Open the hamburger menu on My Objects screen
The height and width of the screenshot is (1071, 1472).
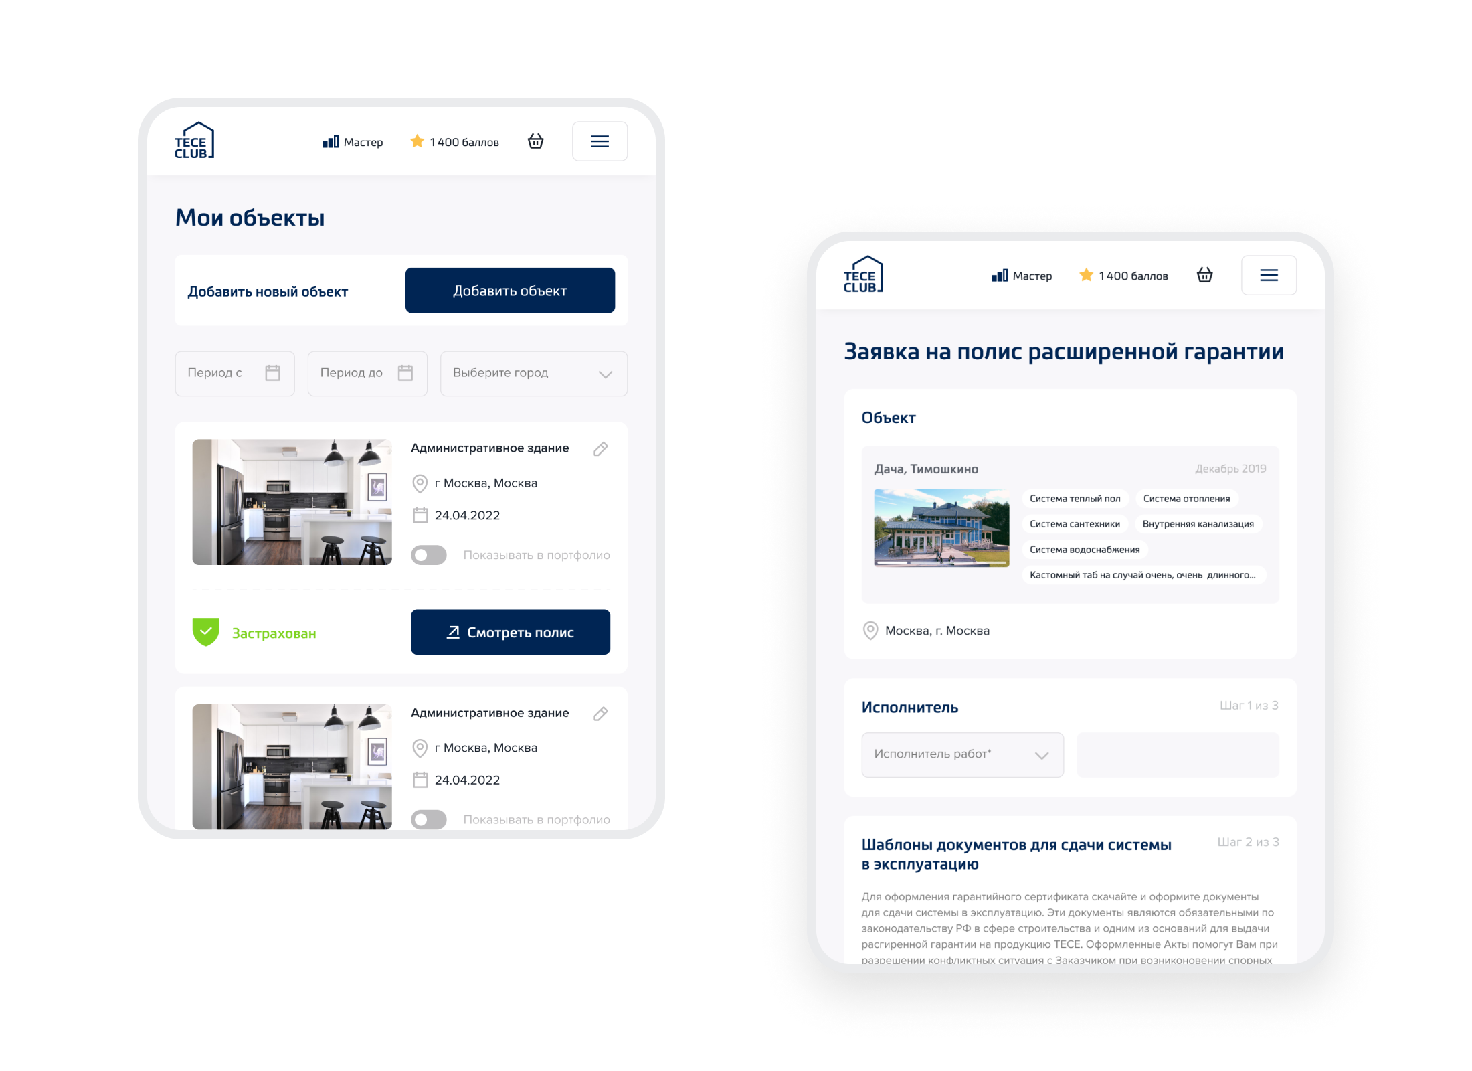coord(600,141)
